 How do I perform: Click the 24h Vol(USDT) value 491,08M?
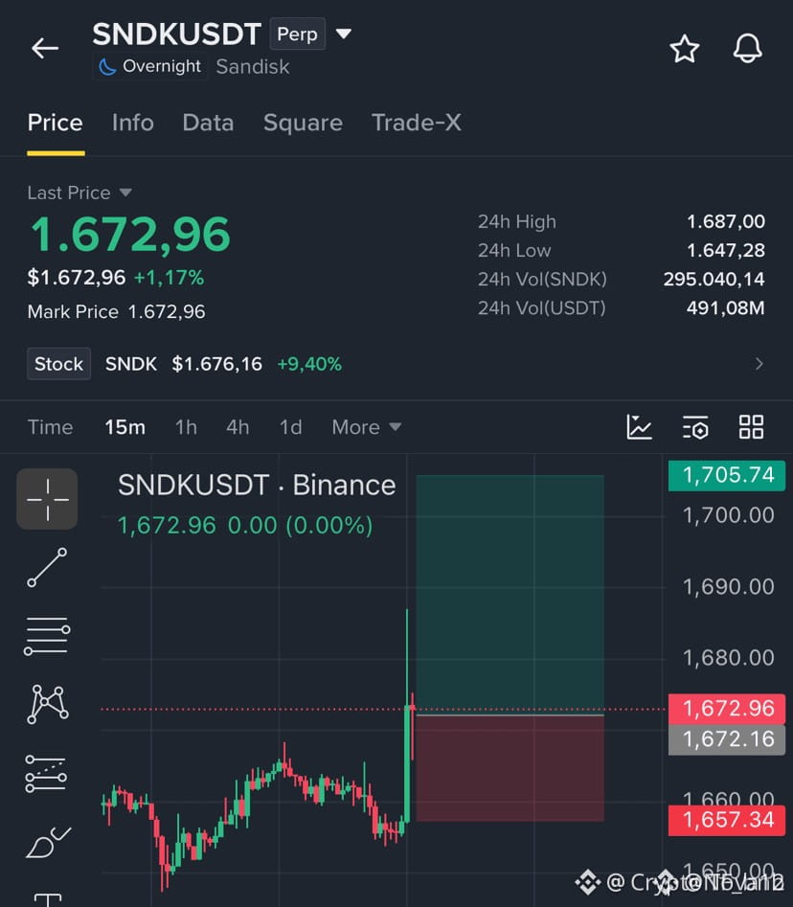725,308
